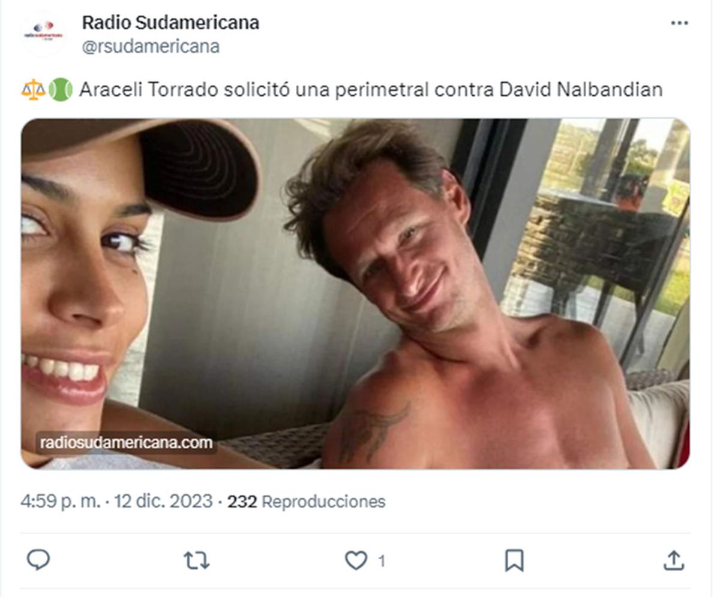Click the shoulder tattoo in the photo
Viewport: 720px width, 597px height.
(x=373, y=430)
